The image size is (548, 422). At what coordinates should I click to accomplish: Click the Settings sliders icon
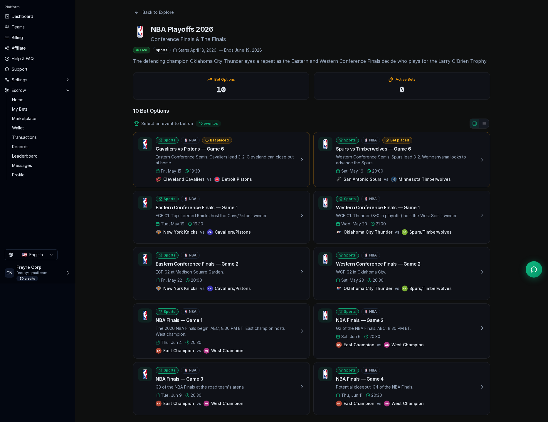tap(7, 80)
